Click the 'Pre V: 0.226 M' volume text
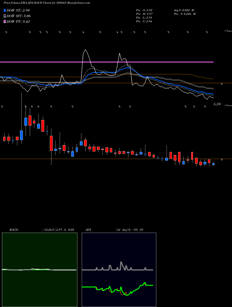 (x=185, y=14)
